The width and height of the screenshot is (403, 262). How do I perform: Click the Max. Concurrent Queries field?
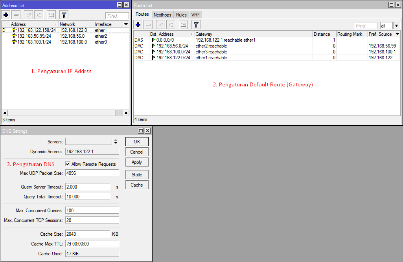(92, 211)
